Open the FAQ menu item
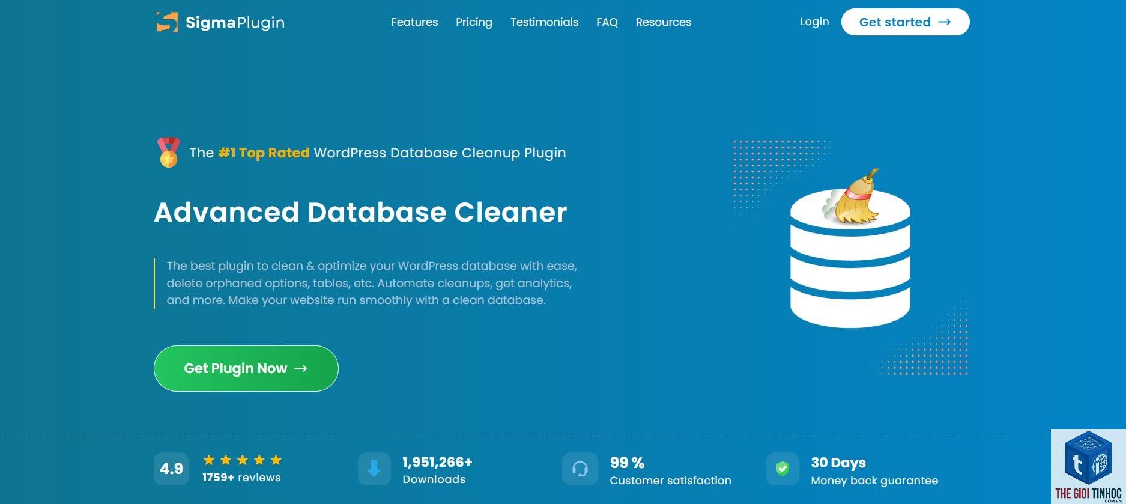The width and height of the screenshot is (1126, 504). (x=607, y=22)
